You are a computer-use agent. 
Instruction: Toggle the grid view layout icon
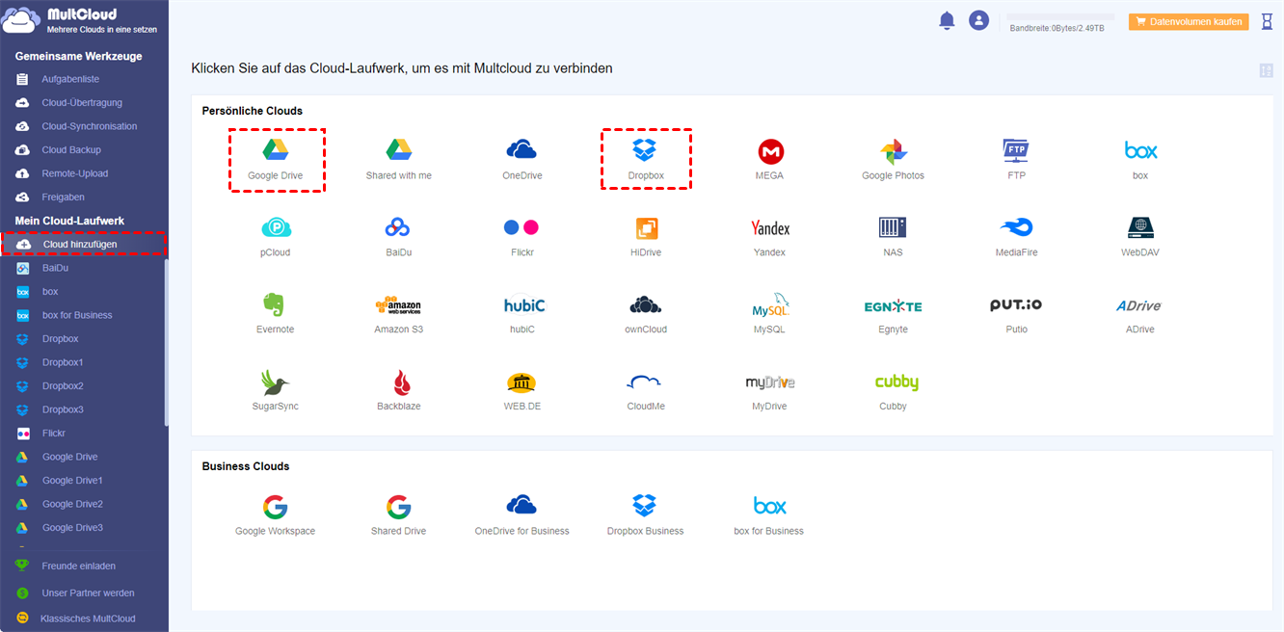point(1267,70)
